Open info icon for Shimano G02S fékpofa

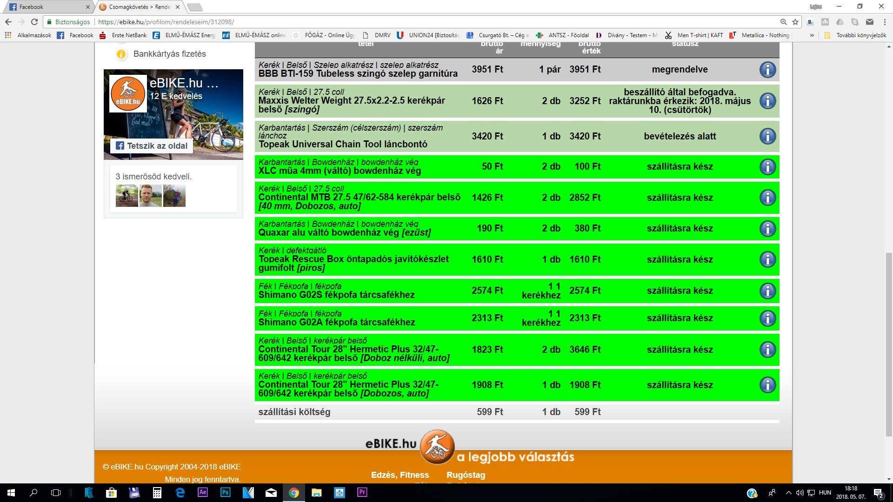[767, 291]
